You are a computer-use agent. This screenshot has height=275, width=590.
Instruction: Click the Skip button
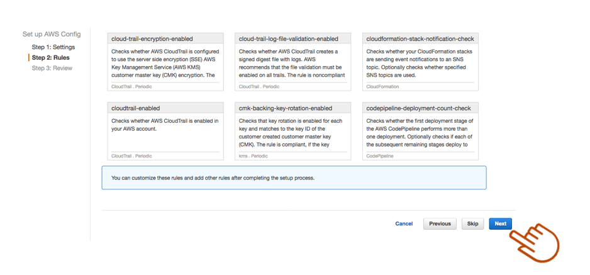472,223
